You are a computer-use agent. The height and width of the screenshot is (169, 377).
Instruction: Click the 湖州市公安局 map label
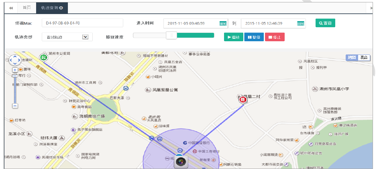point(59,53)
